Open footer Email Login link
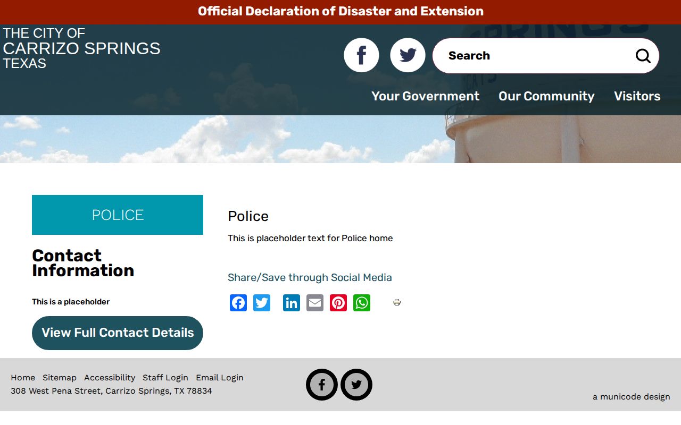Screen dimensions: 681x425 220,378
